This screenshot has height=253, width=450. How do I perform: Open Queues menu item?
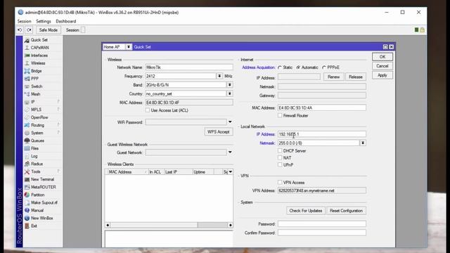coord(37,141)
